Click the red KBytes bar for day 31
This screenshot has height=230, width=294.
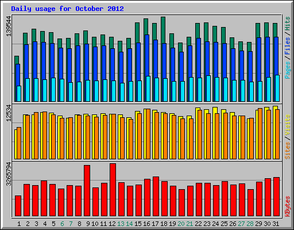coord(276,197)
